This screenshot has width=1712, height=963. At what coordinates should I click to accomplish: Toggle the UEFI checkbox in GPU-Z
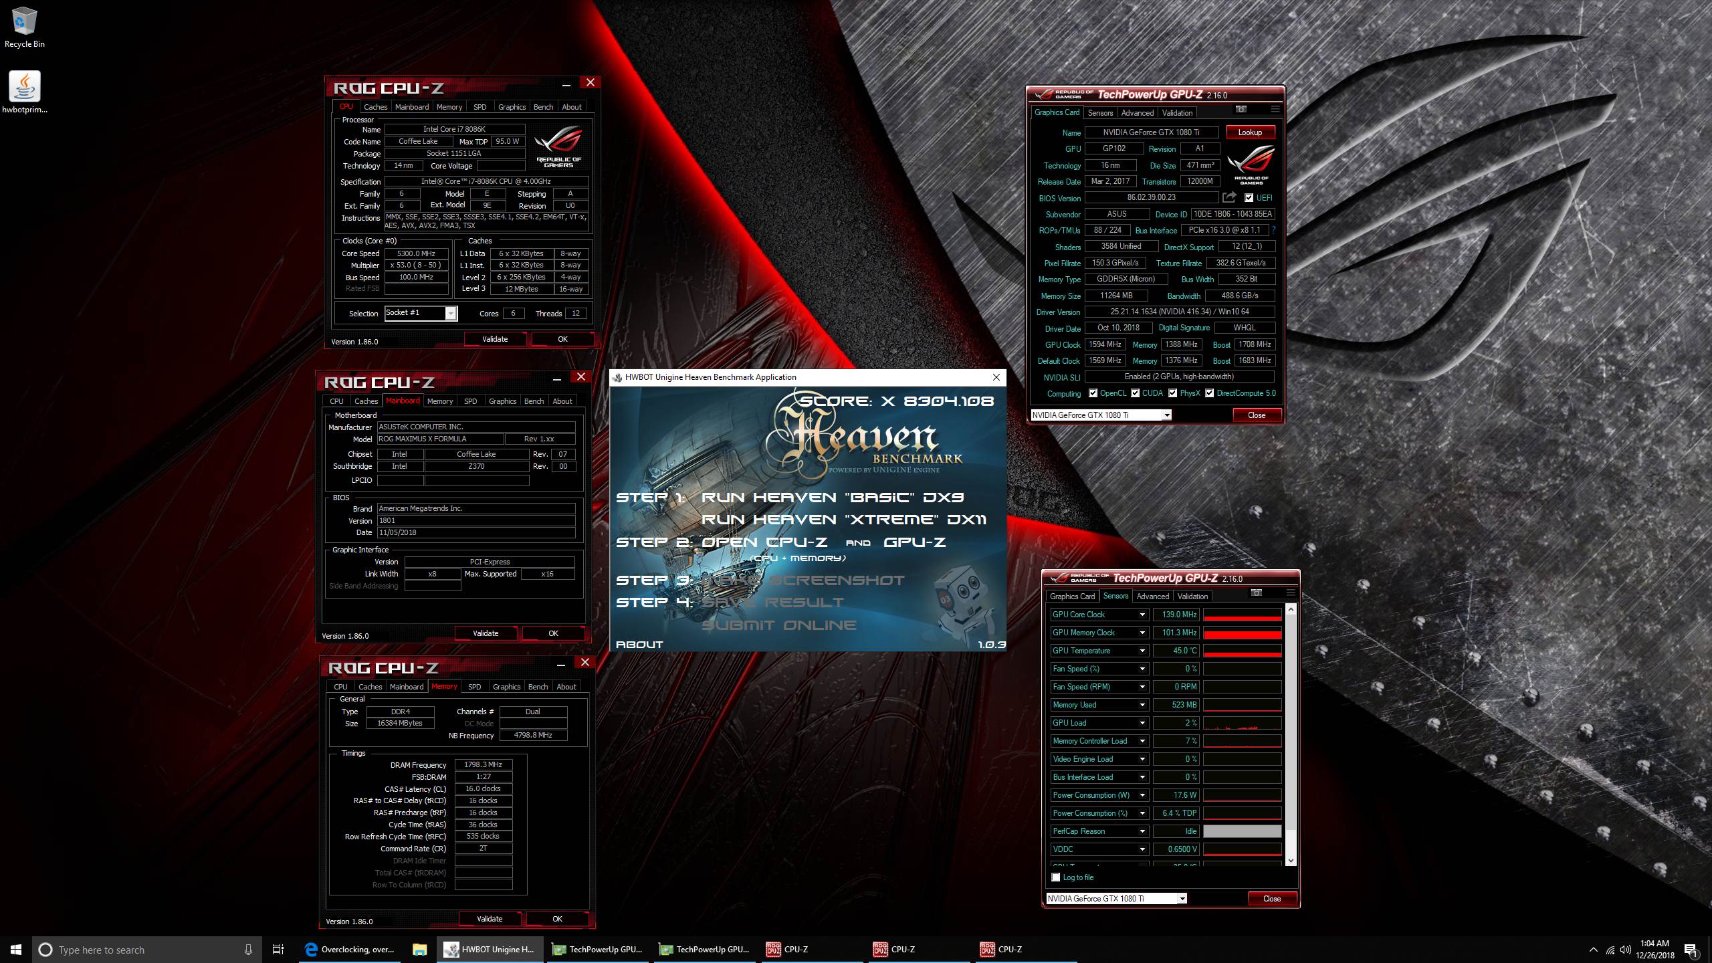[x=1249, y=198]
